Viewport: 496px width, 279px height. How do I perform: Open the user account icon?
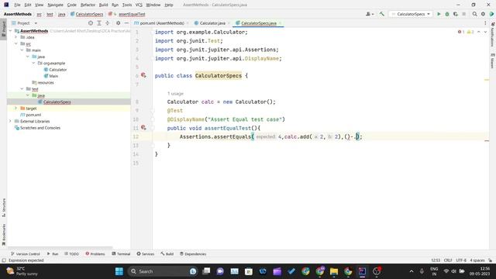tap(369, 14)
